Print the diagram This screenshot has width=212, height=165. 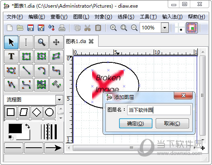pyautogui.click(x=62, y=28)
